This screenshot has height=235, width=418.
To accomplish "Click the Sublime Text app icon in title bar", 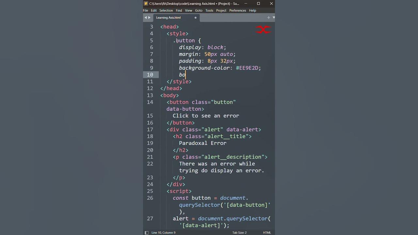I will pyautogui.click(x=146, y=4).
